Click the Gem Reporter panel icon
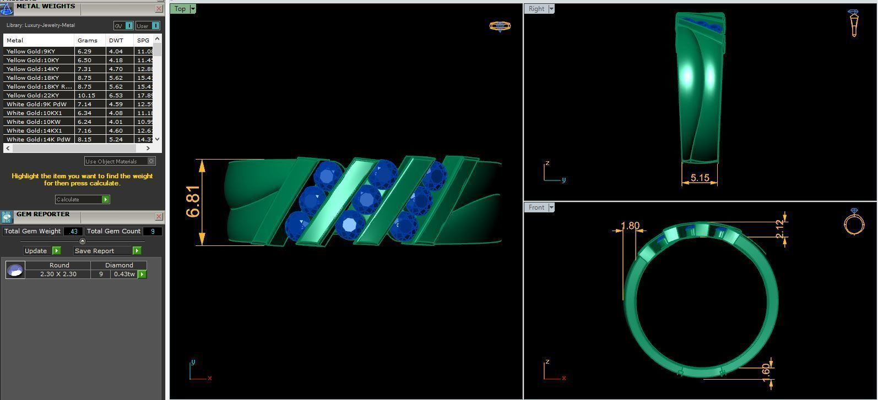 tap(7, 217)
